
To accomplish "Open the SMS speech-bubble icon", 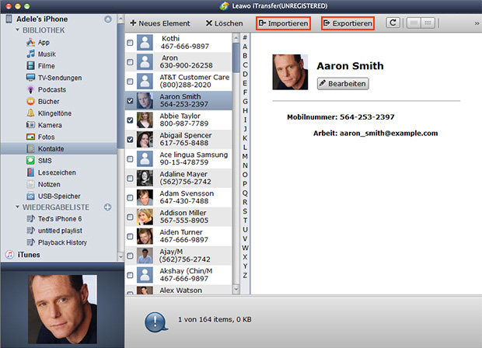I will tap(30, 160).
